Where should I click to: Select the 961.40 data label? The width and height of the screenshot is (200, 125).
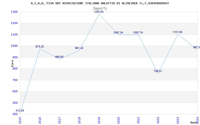[x=79, y=48]
